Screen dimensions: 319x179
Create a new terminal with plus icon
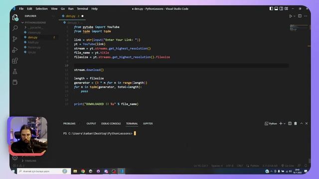[281, 123]
